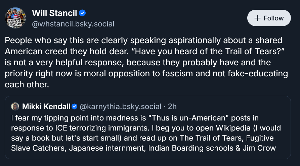
Task: Open the @whstancil.bsky.social handle
Action: [73, 24]
